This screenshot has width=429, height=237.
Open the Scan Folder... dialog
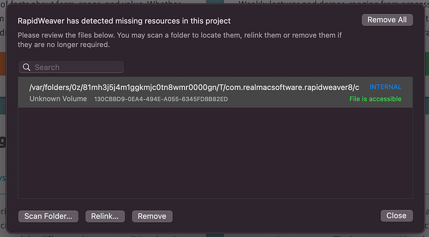(48, 217)
